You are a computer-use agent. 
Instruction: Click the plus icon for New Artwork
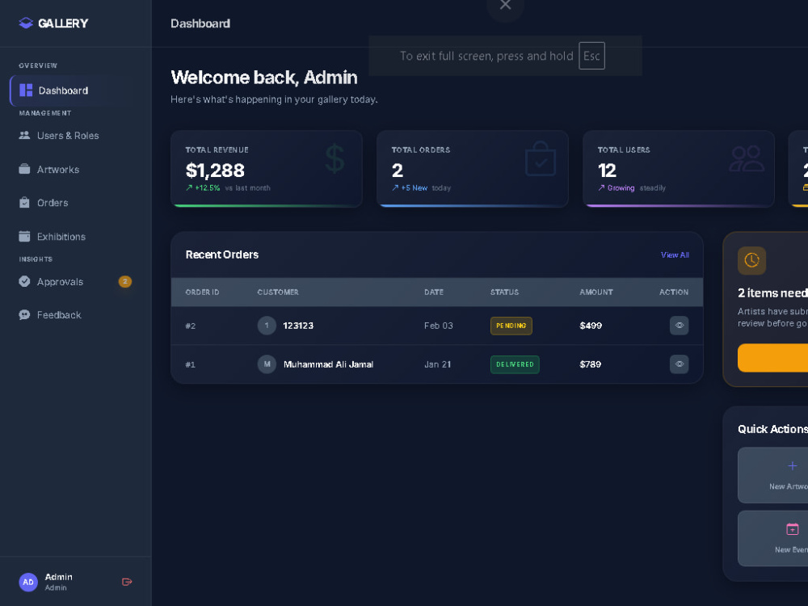[x=793, y=466]
